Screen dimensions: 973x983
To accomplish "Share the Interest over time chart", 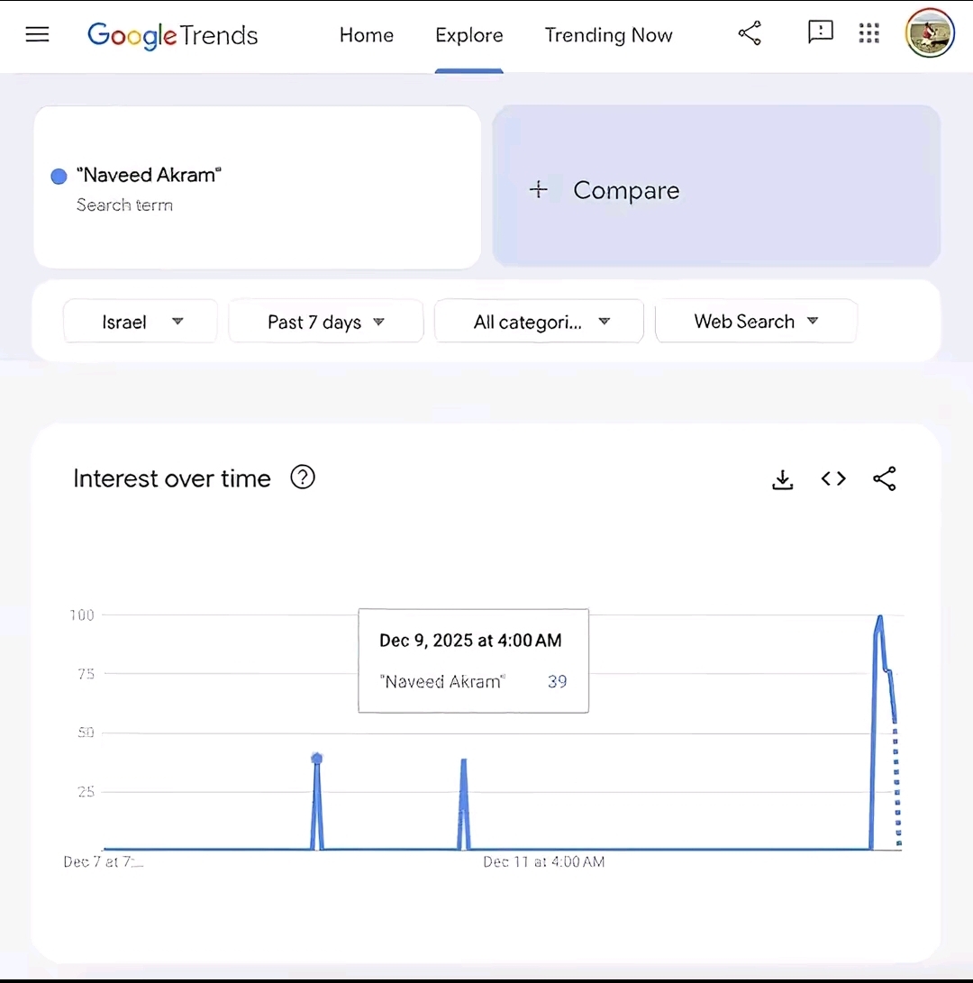I will (884, 478).
